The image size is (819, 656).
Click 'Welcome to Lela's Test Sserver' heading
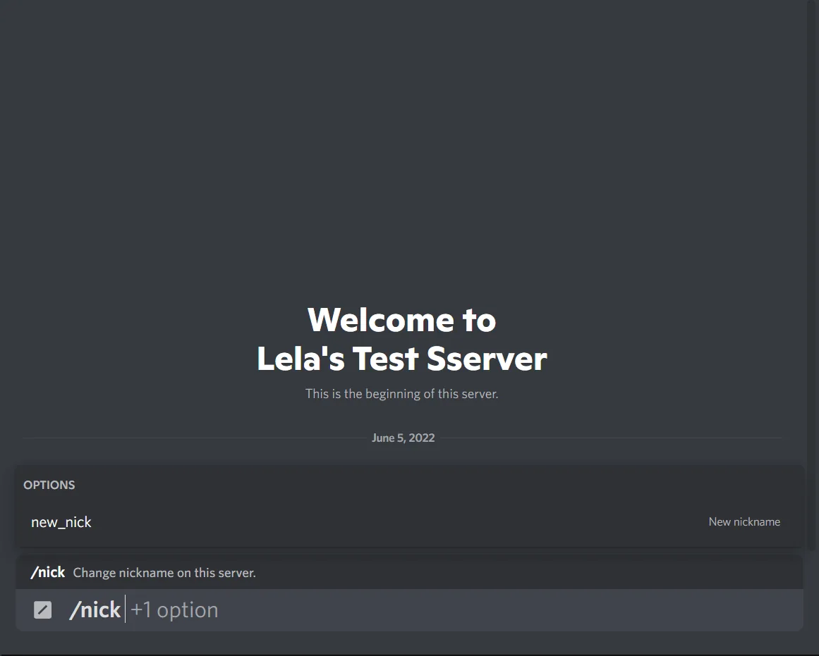[401, 339]
